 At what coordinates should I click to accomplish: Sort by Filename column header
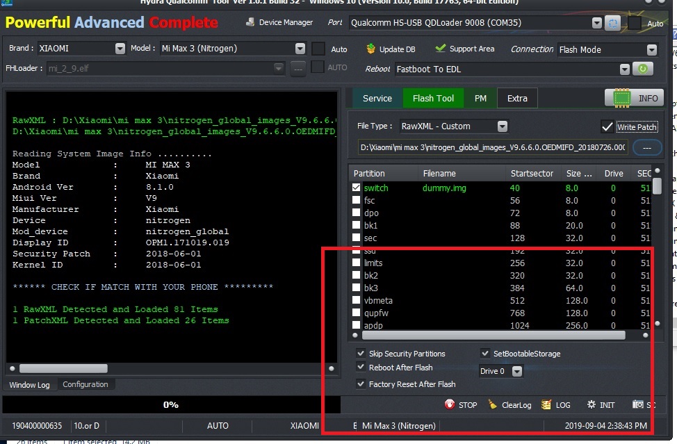tap(462, 173)
